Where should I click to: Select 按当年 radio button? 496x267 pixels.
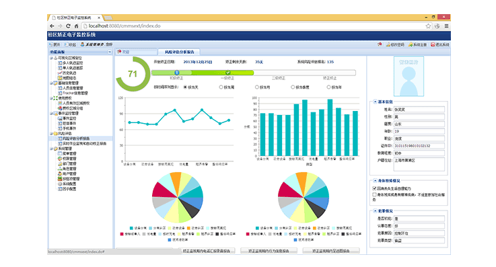(x=328, y=87)
